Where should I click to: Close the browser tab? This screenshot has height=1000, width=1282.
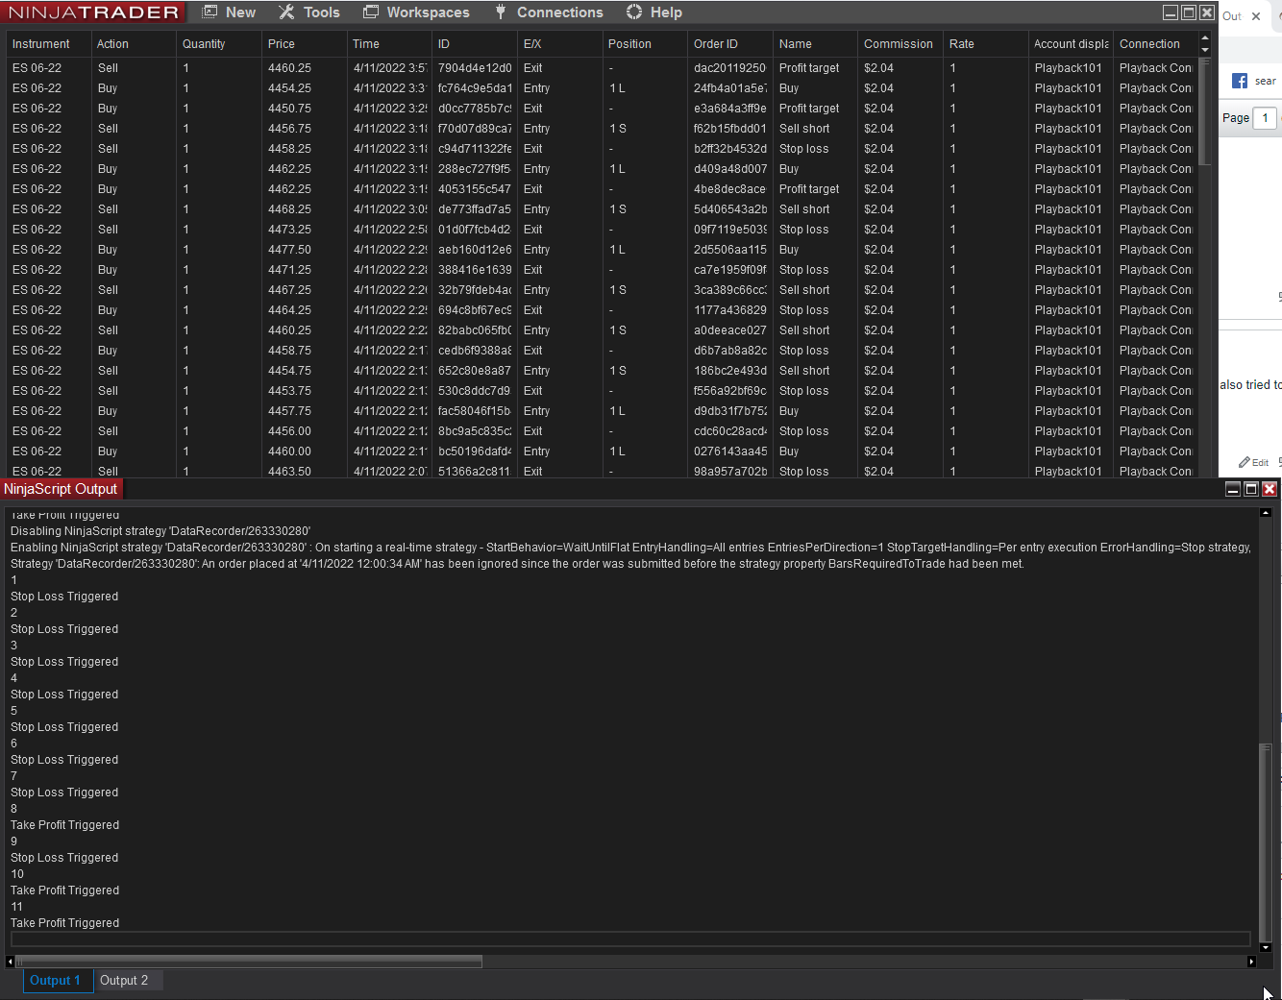coord(1256,16)
